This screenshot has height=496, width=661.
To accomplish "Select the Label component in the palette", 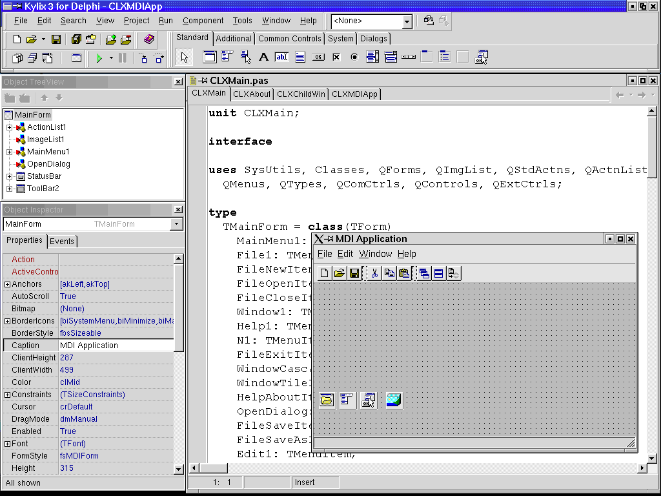I will point(264,57).
